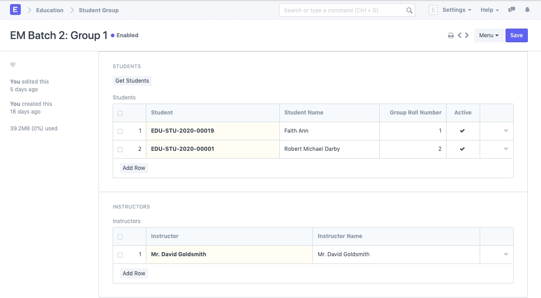Open notifications bell icon
This screenshot has height=298, width=541.
[x=527, y=10]
